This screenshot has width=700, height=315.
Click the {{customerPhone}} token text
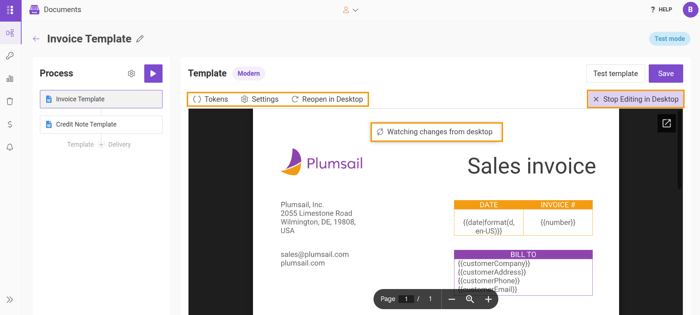pyautogui.click(x=489, y=281)
